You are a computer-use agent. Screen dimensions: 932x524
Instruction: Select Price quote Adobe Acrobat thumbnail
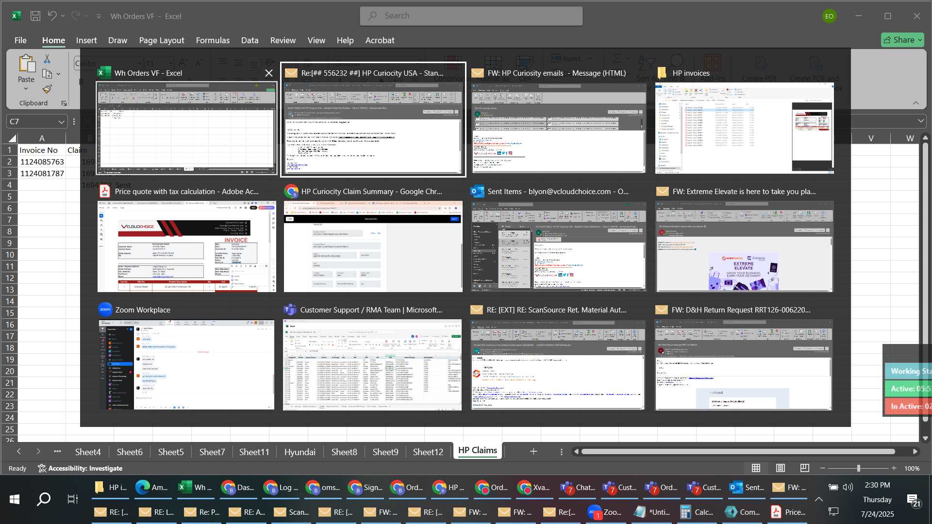[186, 246]
